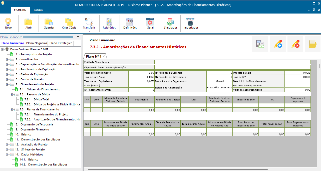
Task: Click the Imposto de Selo percentage value
Action: [297, 73]
